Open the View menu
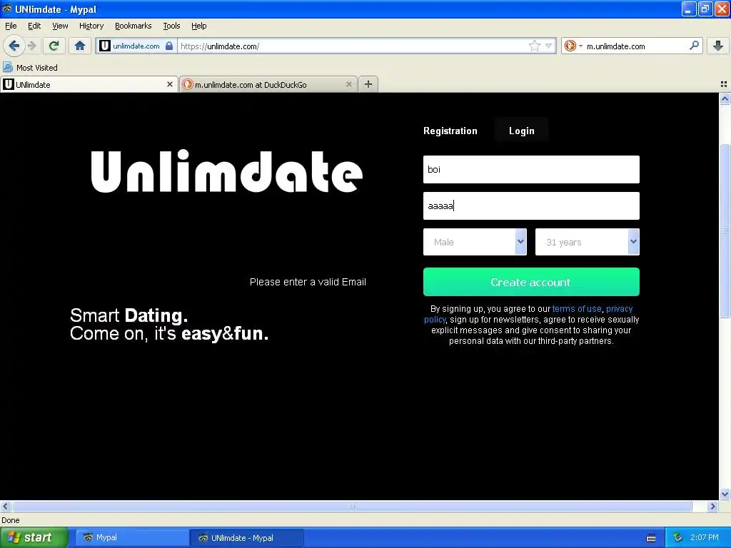 pos(60,26)
